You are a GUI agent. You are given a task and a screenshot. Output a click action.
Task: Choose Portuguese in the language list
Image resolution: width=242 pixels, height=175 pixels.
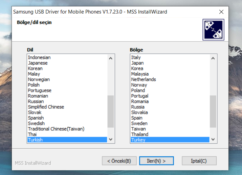coord(67,91)
